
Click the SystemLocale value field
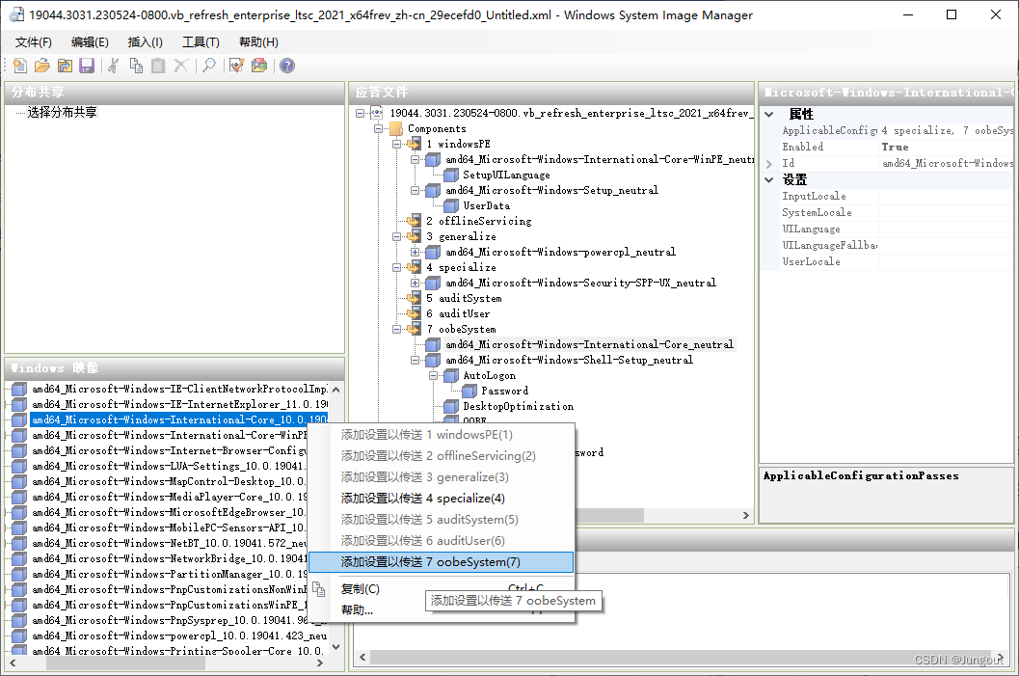946,212
